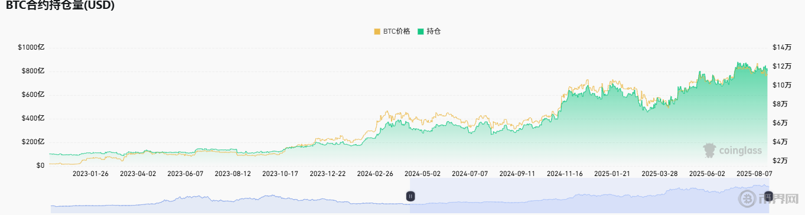Click the $200亿 left axis label
Screen dimensions: 805x215
(33, 142)
